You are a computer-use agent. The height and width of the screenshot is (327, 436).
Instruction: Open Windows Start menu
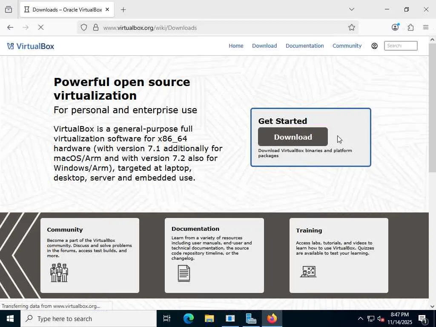[10, 318]
